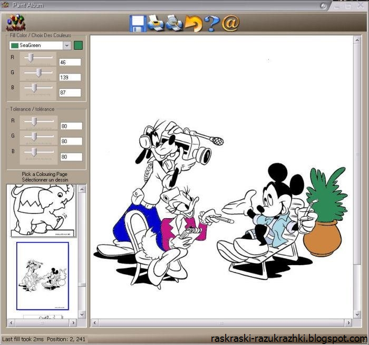Select the elephant colouring page thumbnail
The image size is (369, 345).
pos(43,210)
